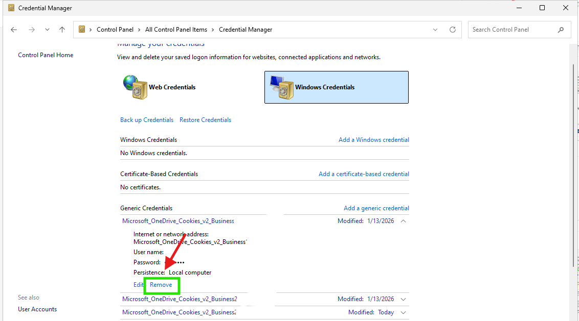Close the Credential Manager window
The height and width of the screenshot is (321, 579).
[565, 8]
